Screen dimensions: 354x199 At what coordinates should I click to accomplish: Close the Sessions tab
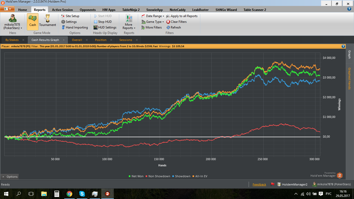click(x=137, y=40)
